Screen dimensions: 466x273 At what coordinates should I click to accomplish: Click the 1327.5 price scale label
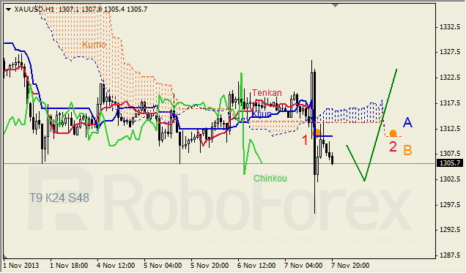(450, 52)
